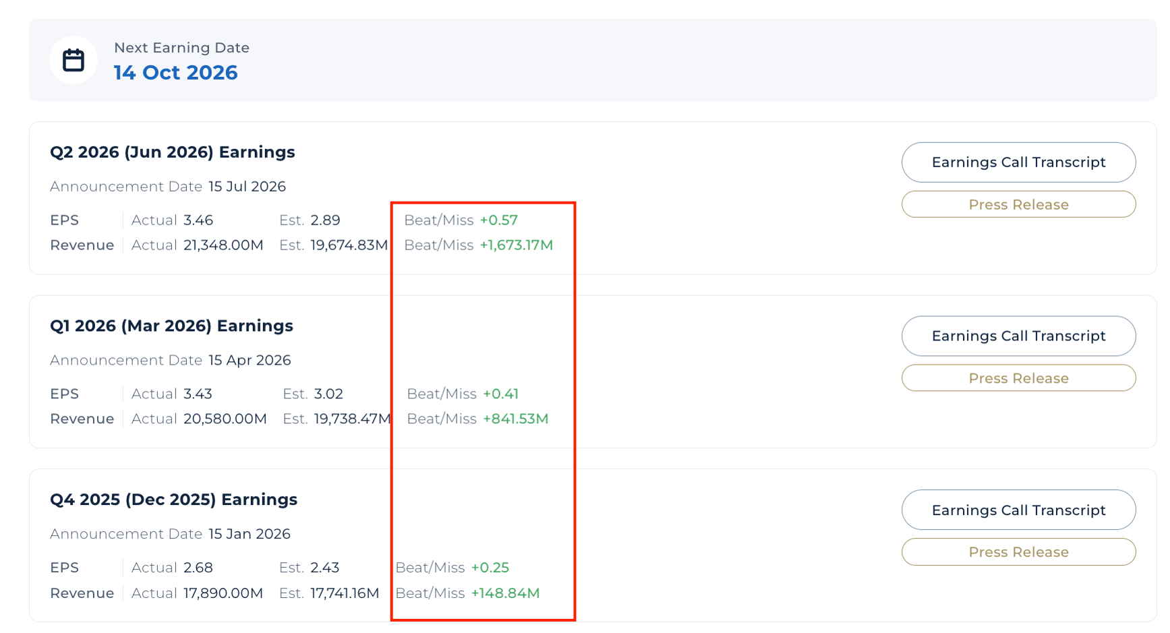Screen dimensions: 1170x633
Task: Open Q4 2025 Press Release
Action: [x=1018, y=552]
